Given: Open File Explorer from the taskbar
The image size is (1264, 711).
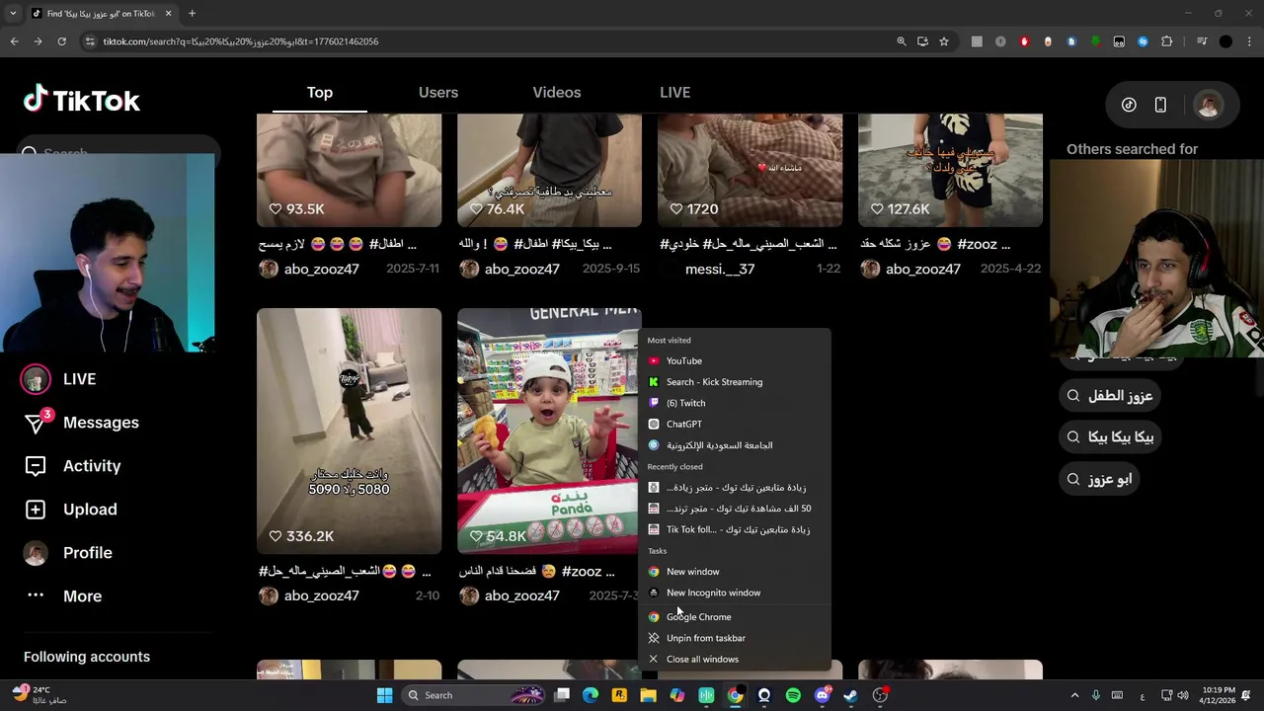Looking at the screenshot, I should tap(648, 695).
